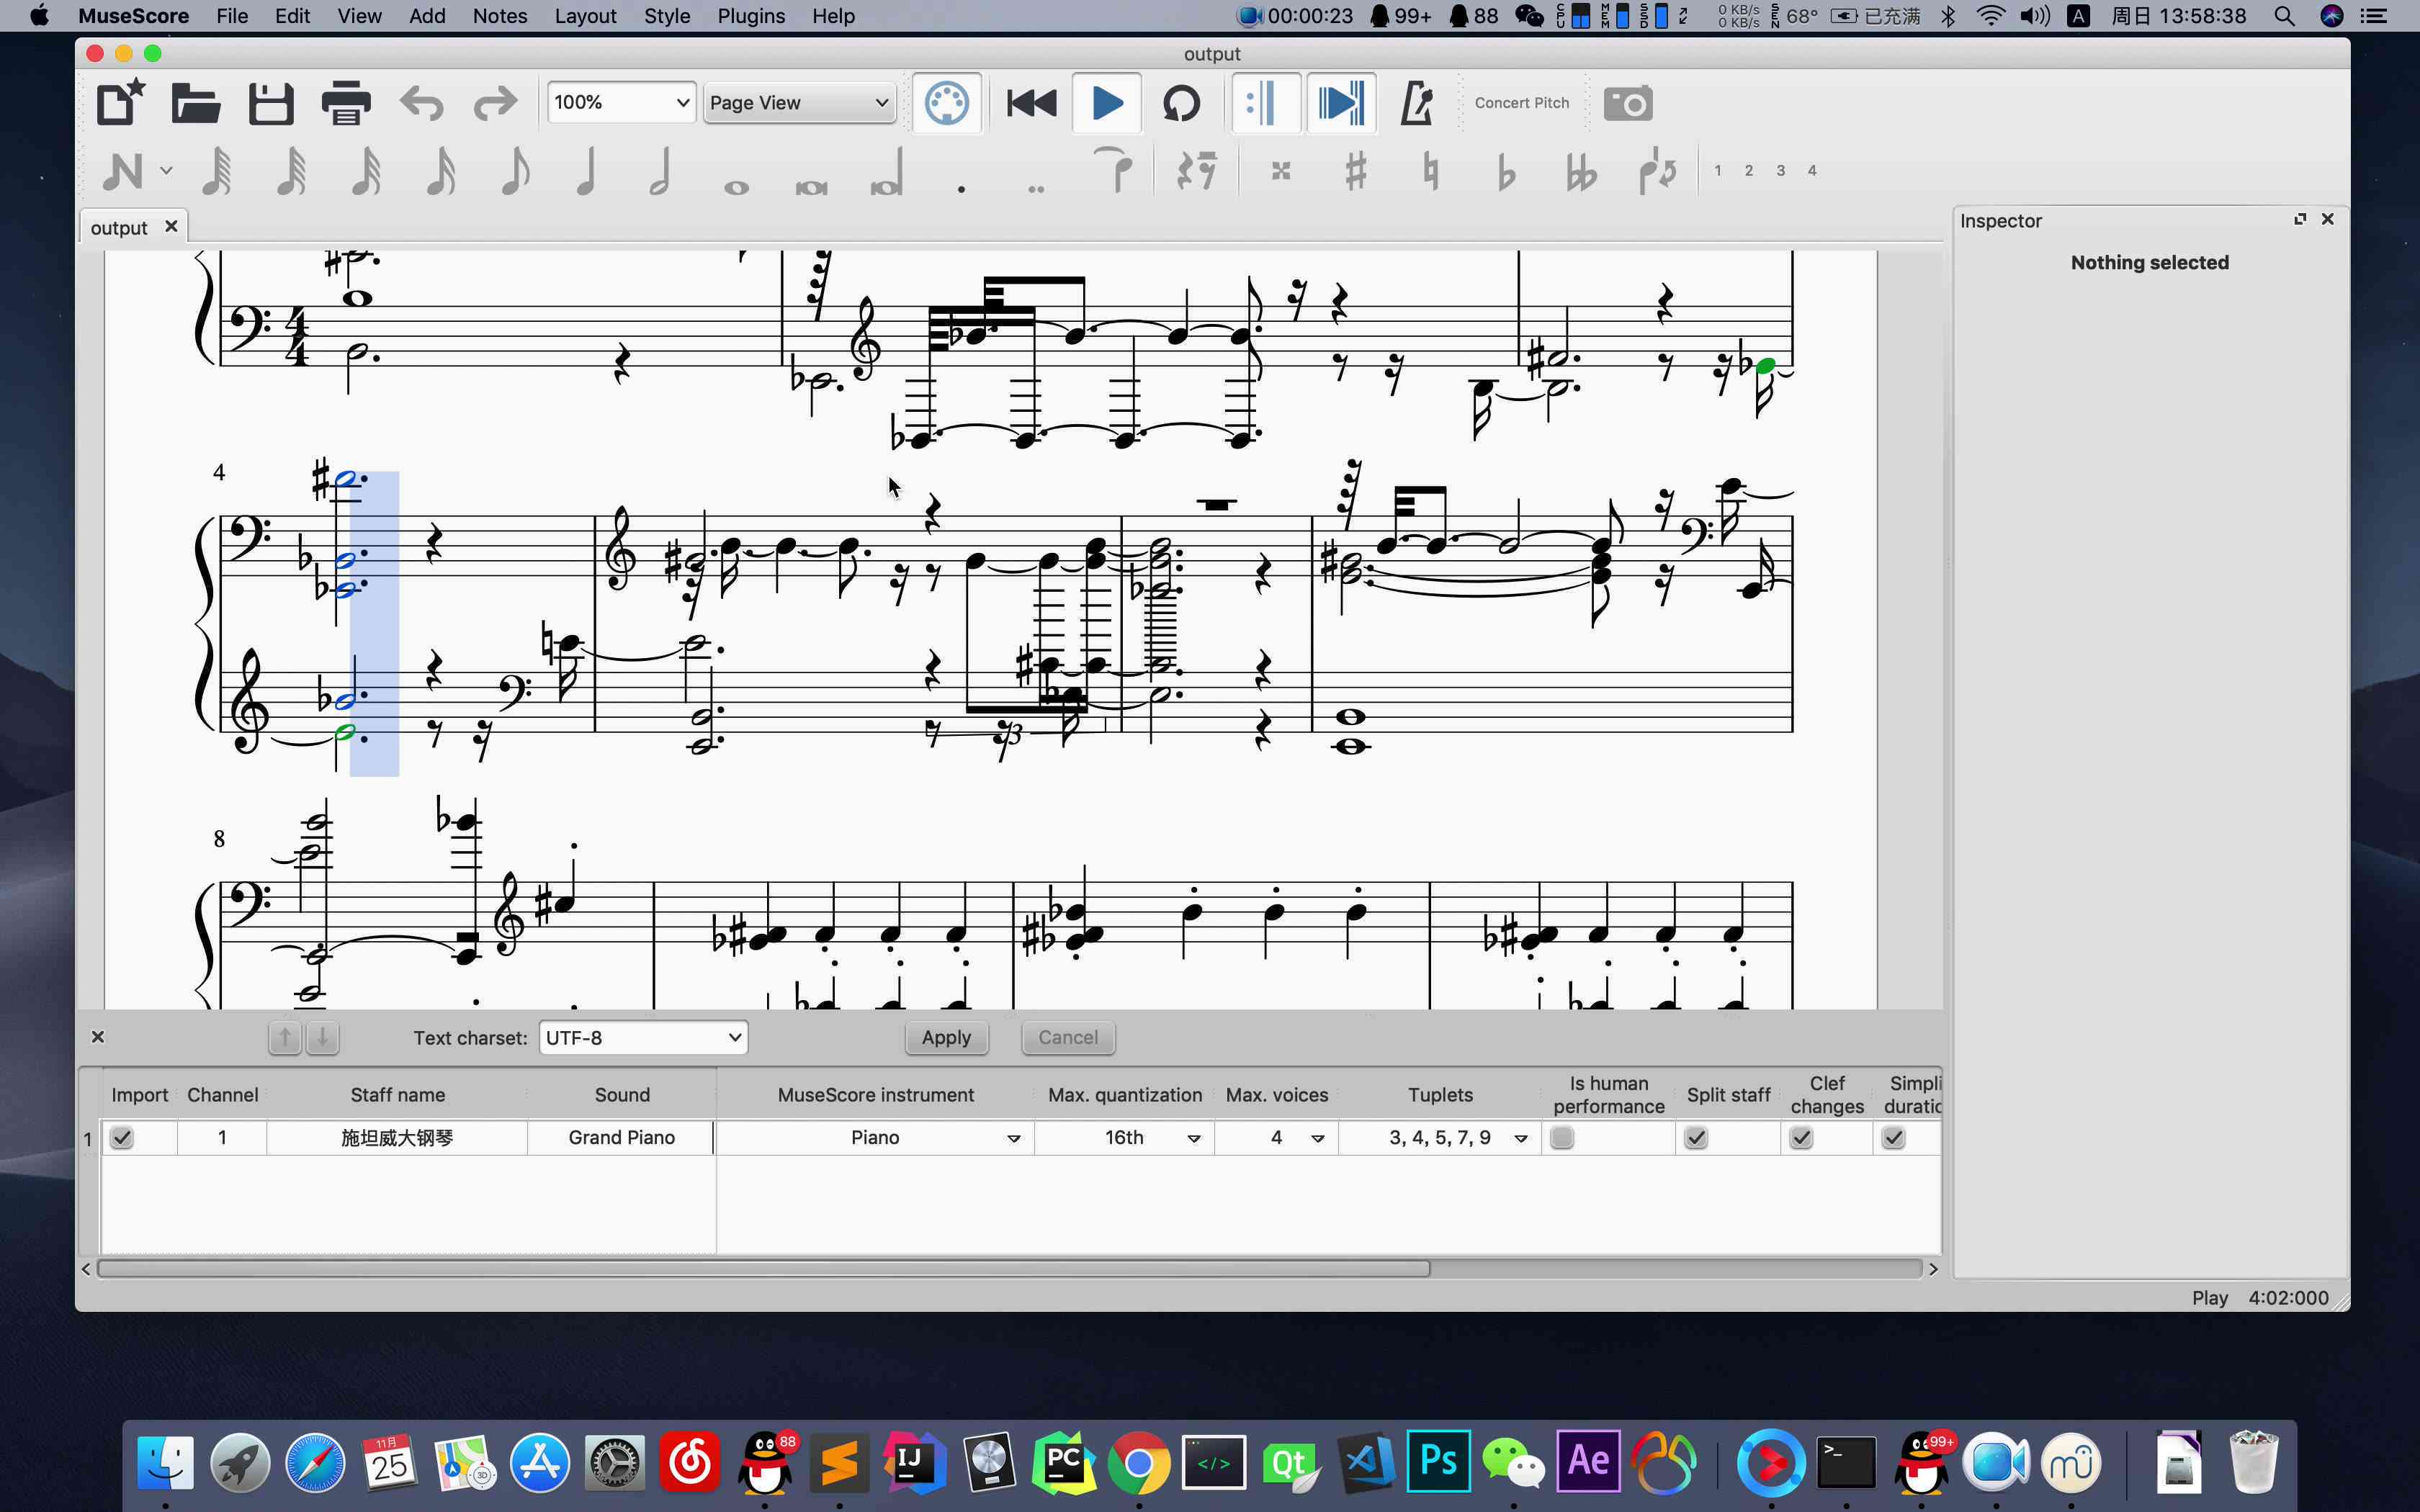This screenshot has height=1512, width=2420.
Task: Insert a rest with rest icon
Action: tap(1196, 171)
